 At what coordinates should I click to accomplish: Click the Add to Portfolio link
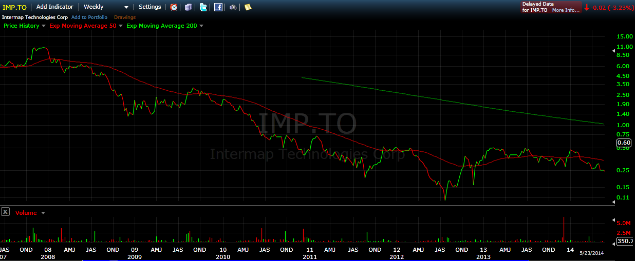[x=89, y=17]
